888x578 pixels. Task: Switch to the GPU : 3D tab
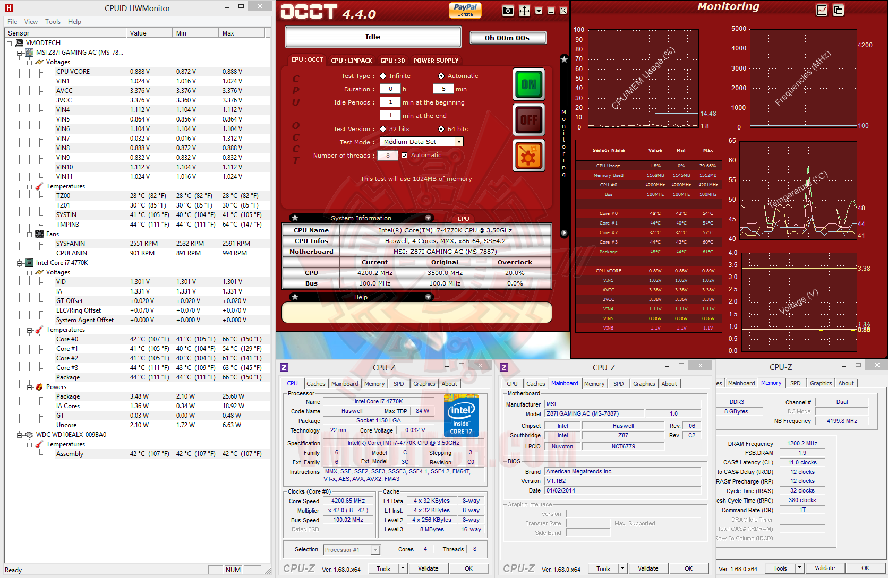[393, 61]
